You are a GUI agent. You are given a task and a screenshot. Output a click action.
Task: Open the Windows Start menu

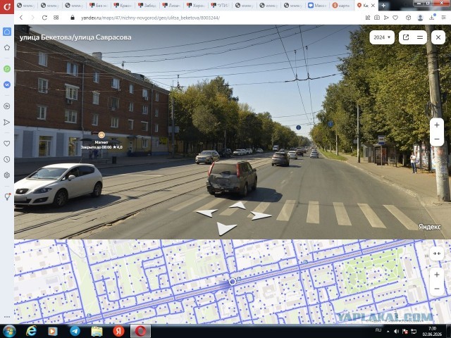(x=9, y=332)
